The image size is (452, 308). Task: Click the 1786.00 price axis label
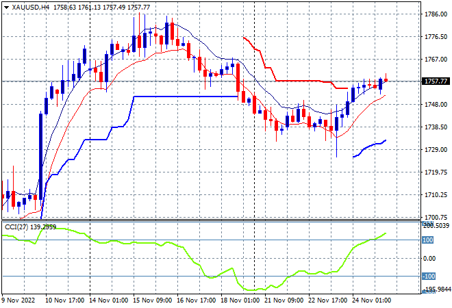coord(436,14)
